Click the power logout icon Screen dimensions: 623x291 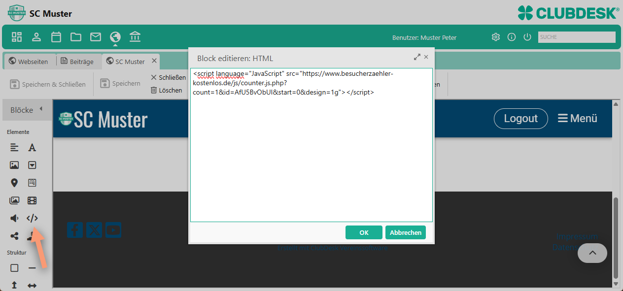click(527, 37)
